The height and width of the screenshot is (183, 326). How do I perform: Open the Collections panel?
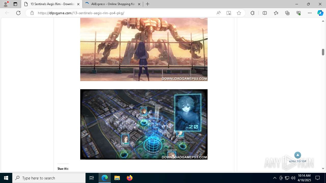[287, 13]
